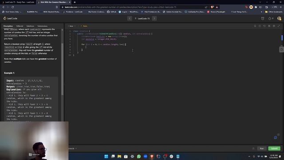
Task: Click the share icon in address bar
Action: (206, 7)
